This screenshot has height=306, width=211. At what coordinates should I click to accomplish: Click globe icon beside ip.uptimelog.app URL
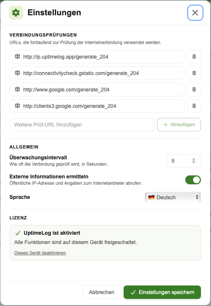[x=18, y=57]
